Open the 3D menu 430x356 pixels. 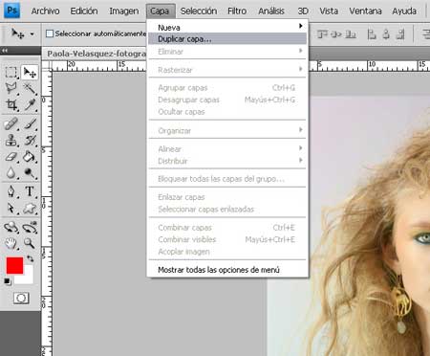pos(303,11)
